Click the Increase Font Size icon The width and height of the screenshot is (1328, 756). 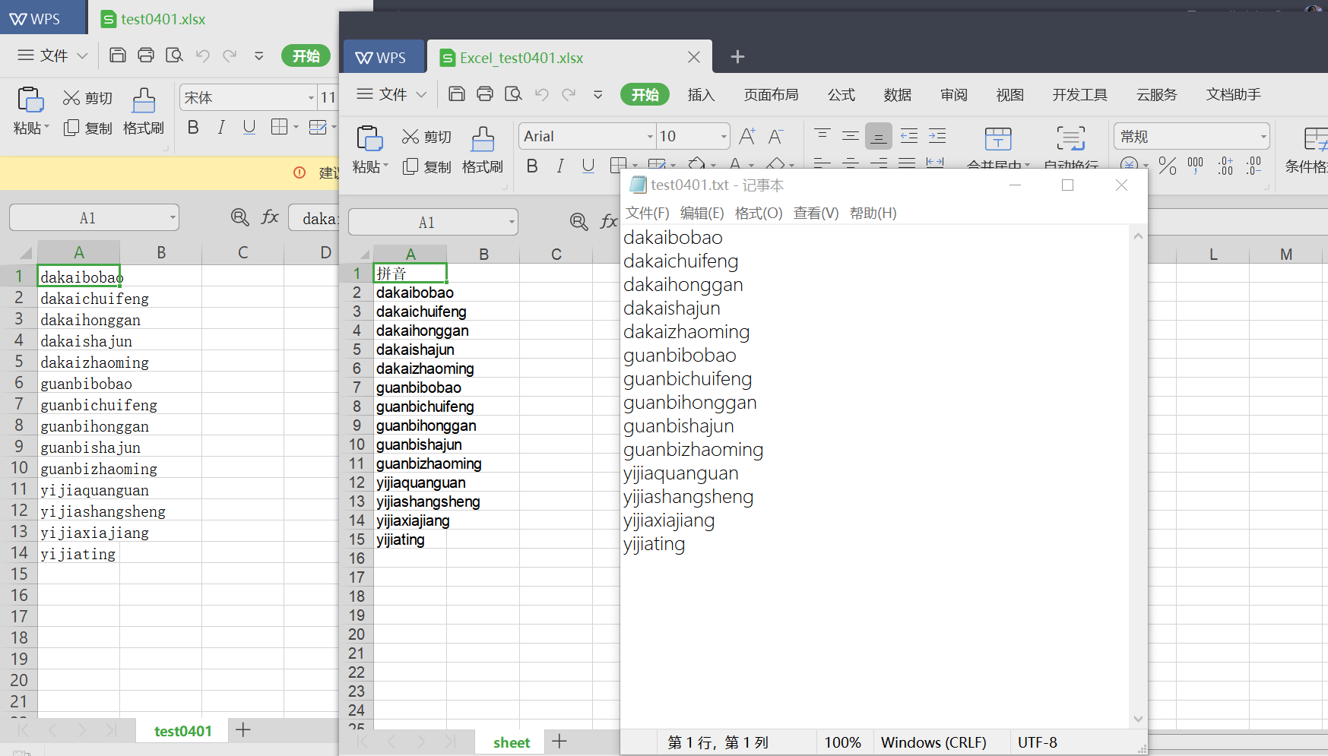click(x=746, y=135)
